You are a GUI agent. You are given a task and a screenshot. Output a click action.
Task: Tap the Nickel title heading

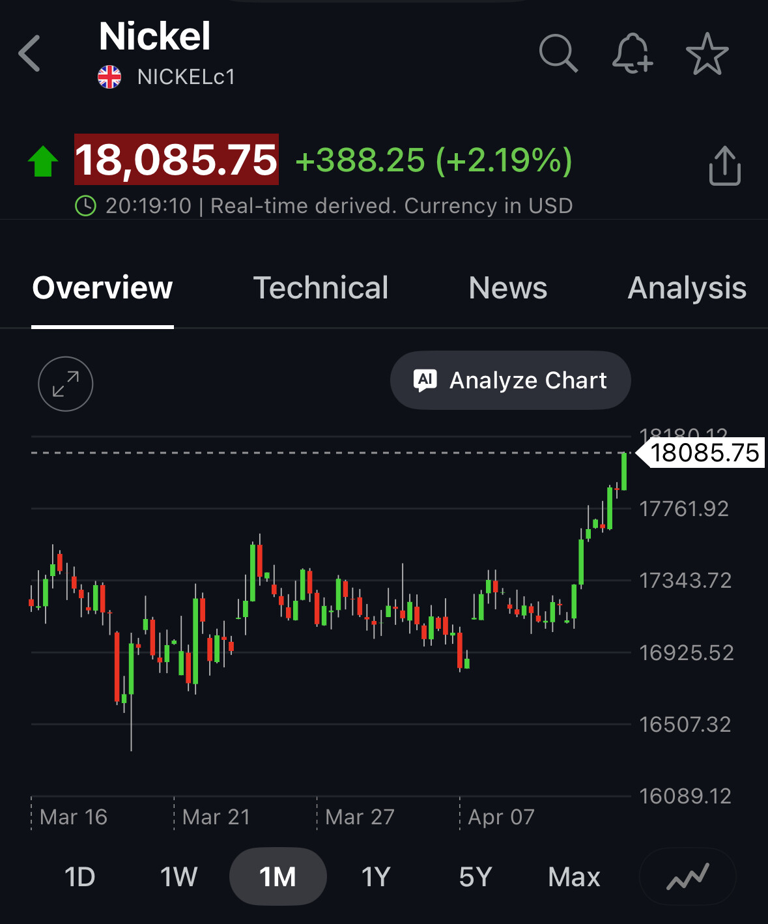coord(155,36)
